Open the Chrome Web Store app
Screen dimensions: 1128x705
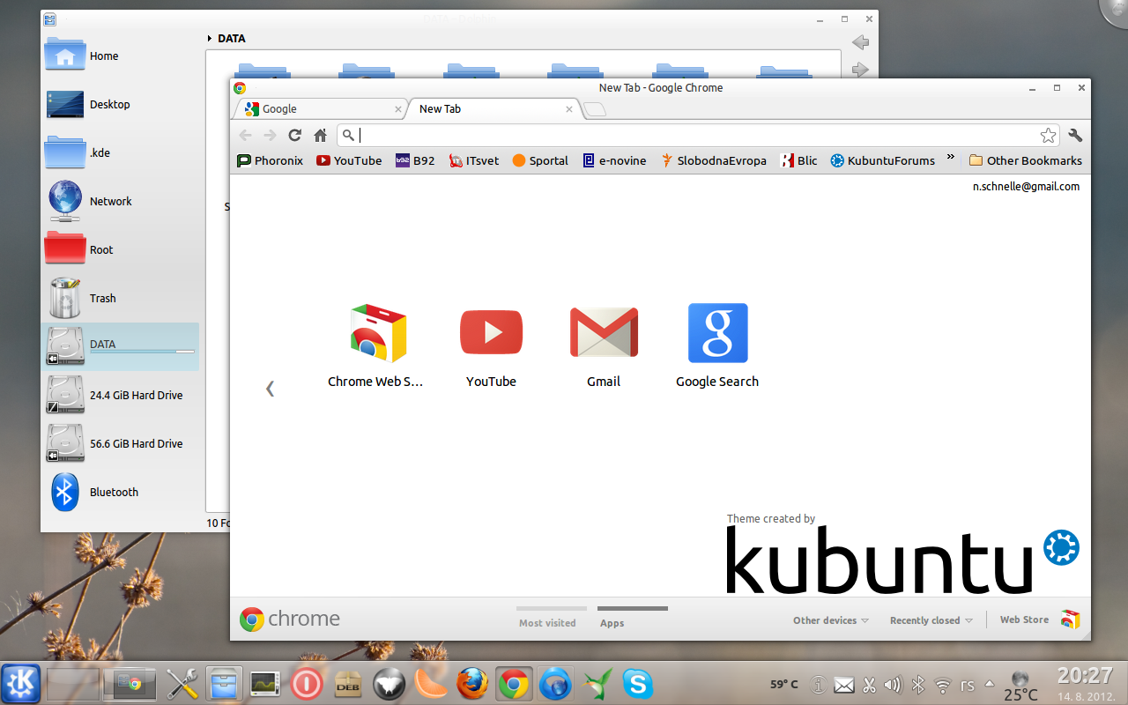coord(376,345)
